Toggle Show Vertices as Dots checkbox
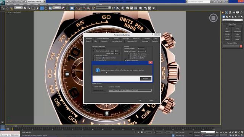The height and width of the screenshot is (137, 244). [94, 51]
